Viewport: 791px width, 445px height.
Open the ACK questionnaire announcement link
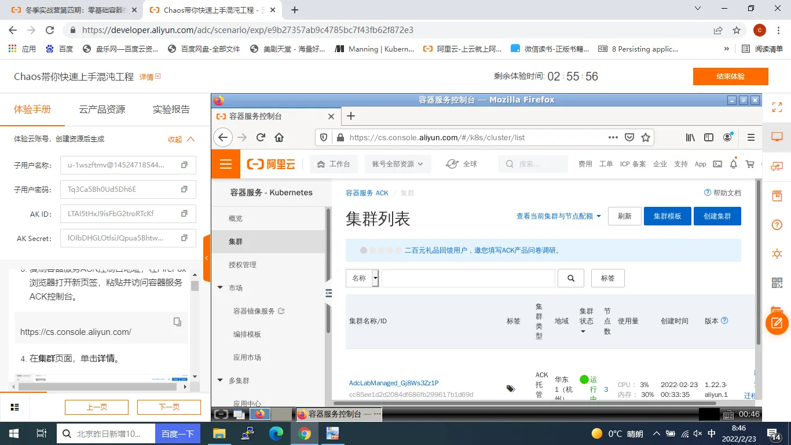(482, 251)
